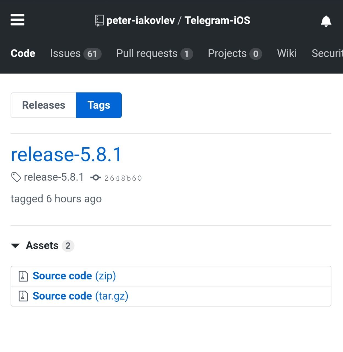Screen dimensions: 343x352
Task: Click the Pull requests count badge 1
Action: [187, 54]
